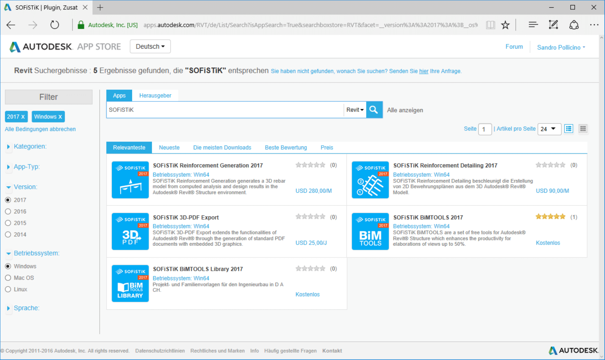
Task: Open the Deutsch language dropdown
Action: click(x=150, y=47)
